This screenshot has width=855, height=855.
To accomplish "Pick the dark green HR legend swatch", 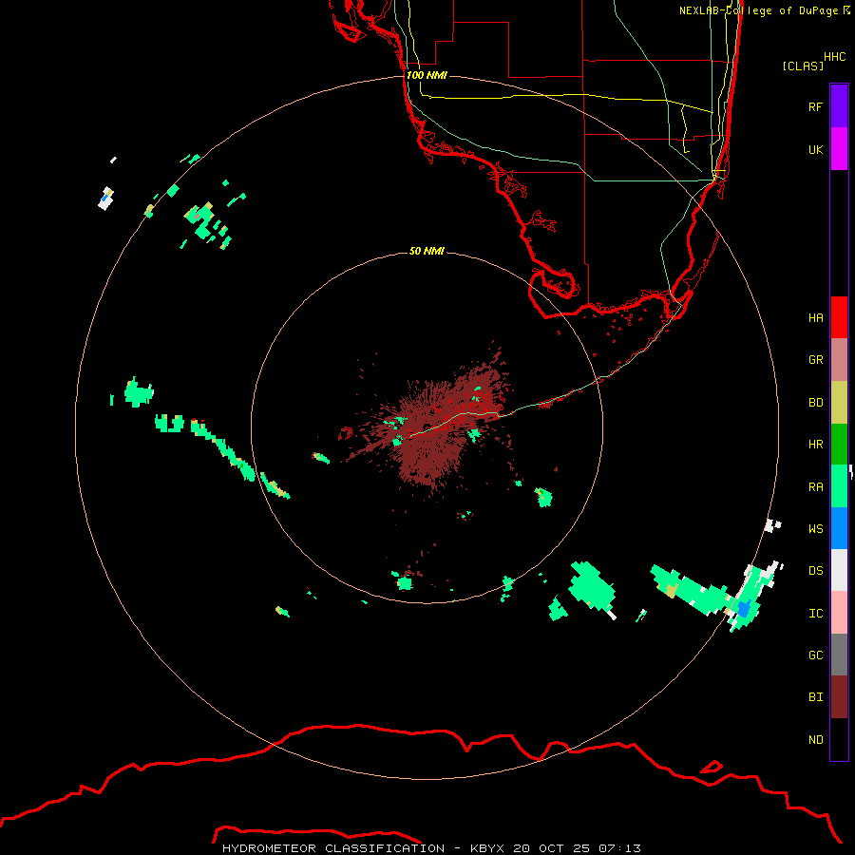I will [x=839, y=445].
